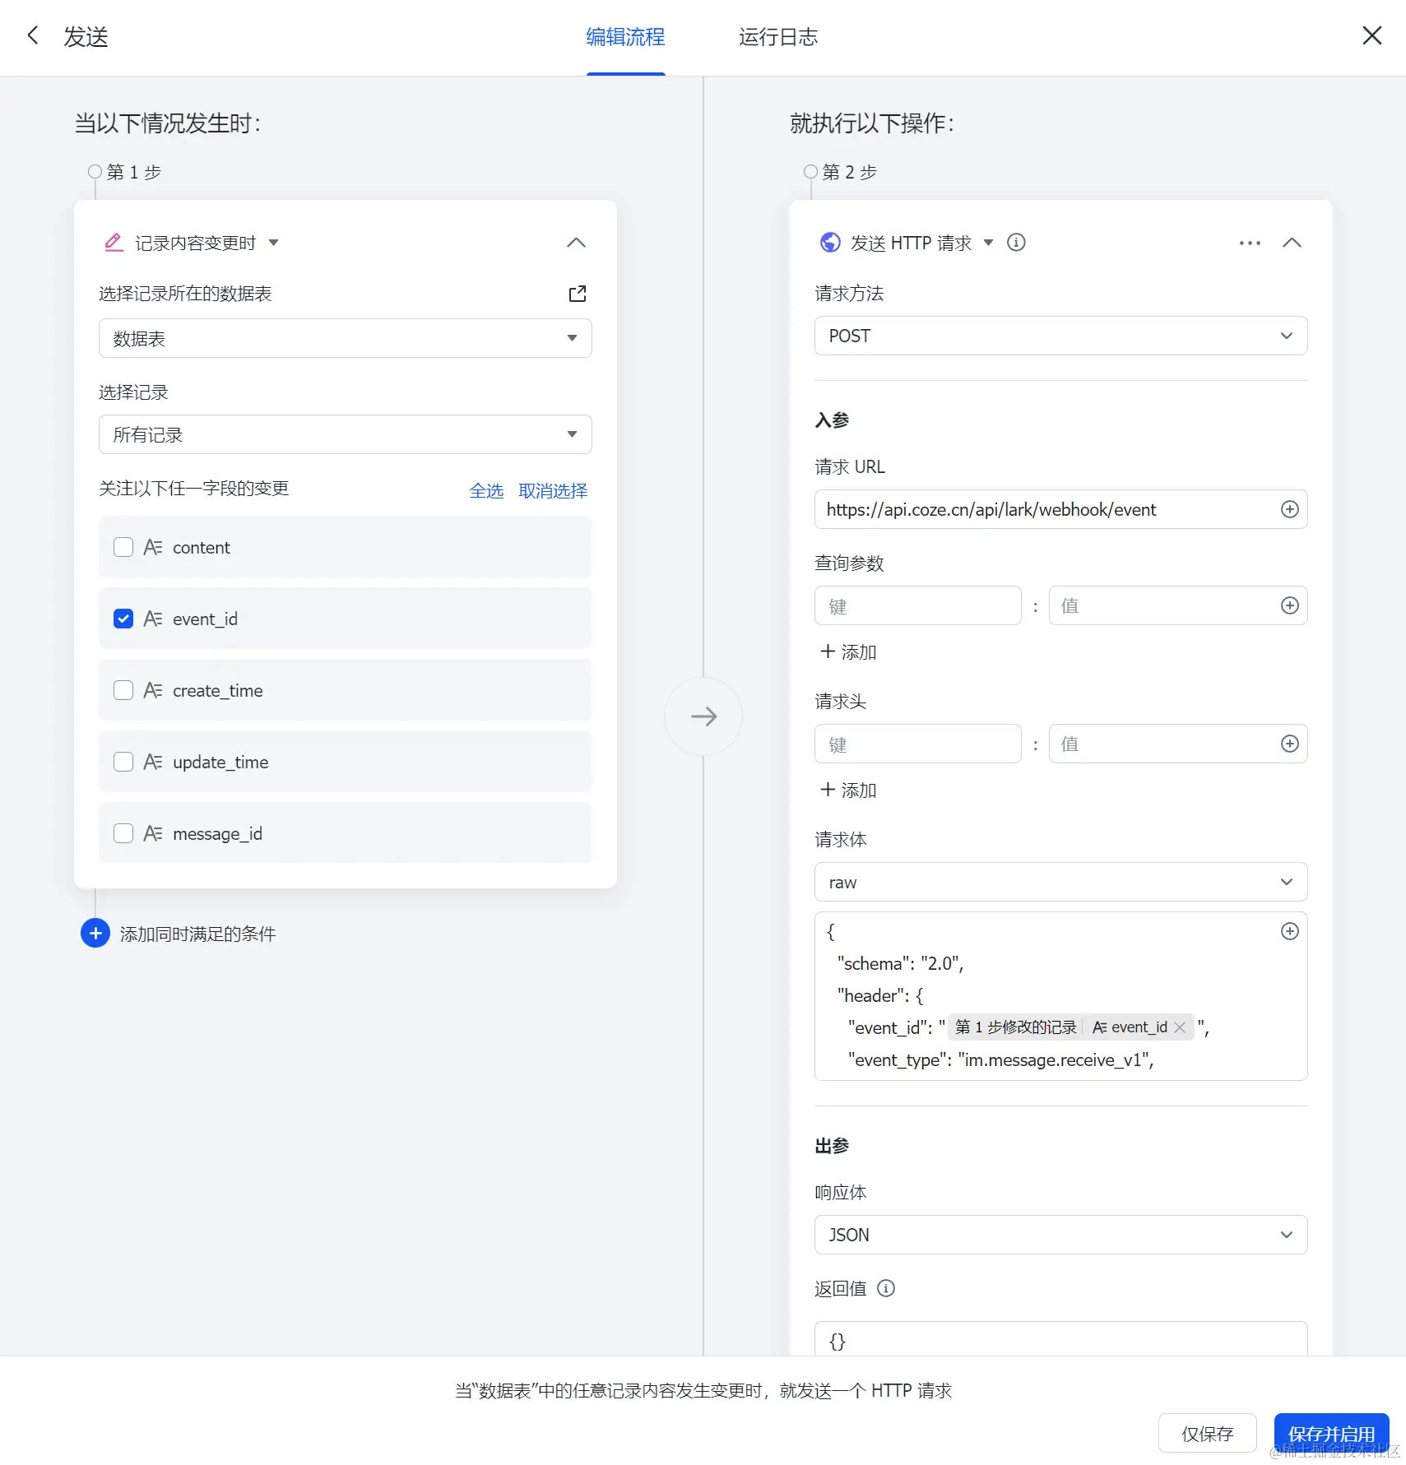The image size is (1406, 1465).
Task: Click the 保存并启用 button
Action: click(1331, 1434)
